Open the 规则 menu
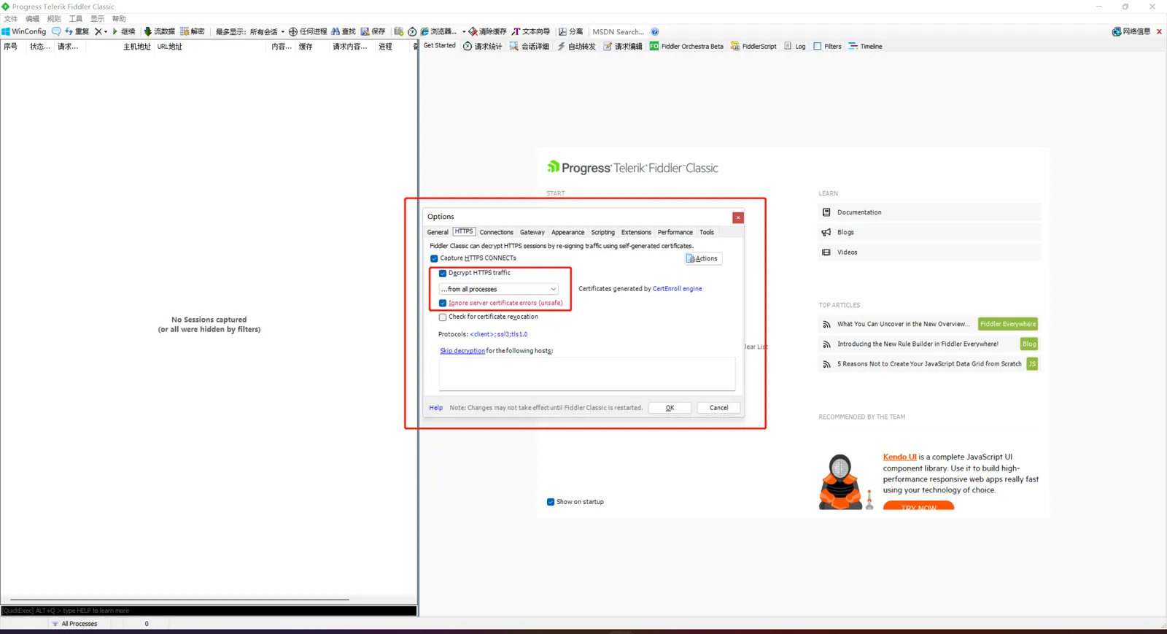 pyautogui.click(x=54, y=19)
